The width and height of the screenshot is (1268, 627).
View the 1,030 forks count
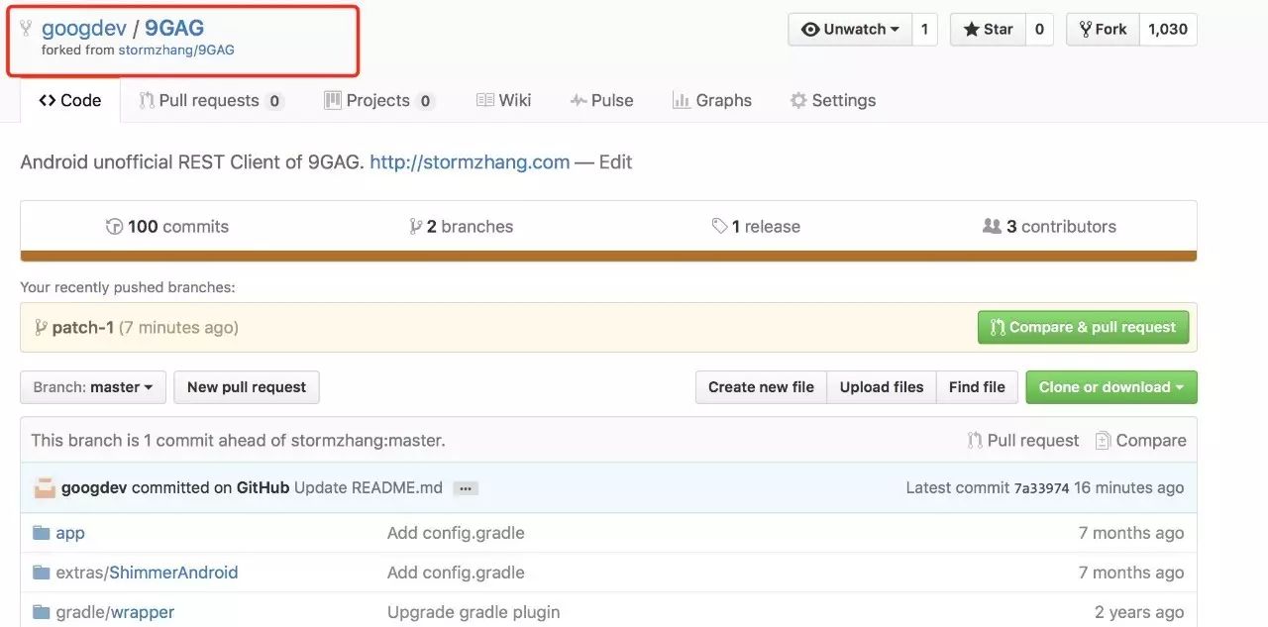[1168, 29]
